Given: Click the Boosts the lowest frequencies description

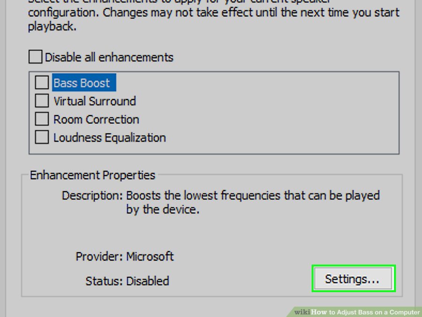Looking at the screenshot, I should click(x=253, y=202).
